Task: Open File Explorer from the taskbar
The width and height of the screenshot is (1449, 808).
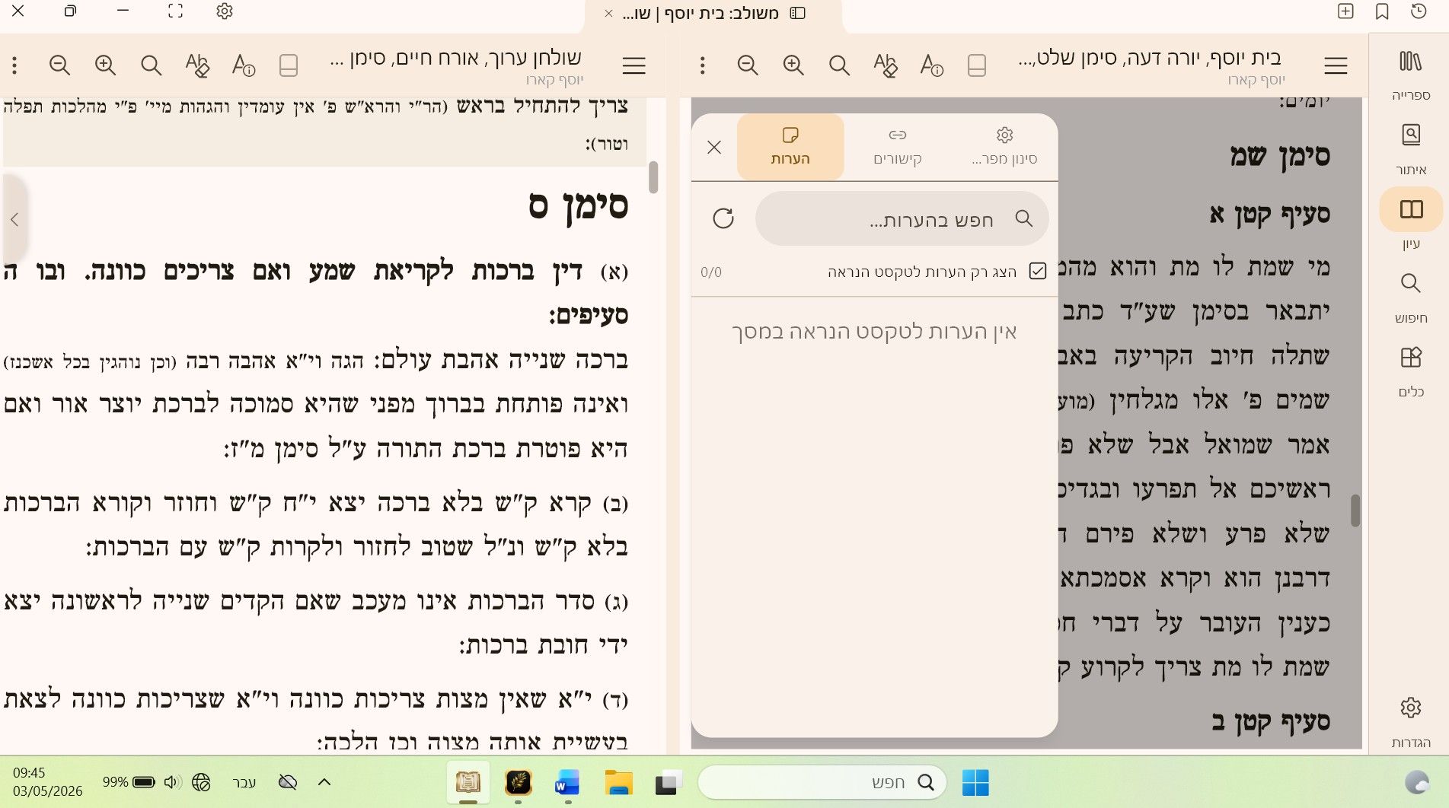Action: click(x=618, y=782)
